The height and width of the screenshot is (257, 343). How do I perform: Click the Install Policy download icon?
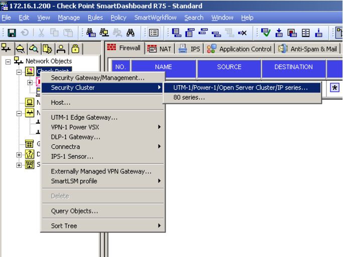(x=279, y=33)
